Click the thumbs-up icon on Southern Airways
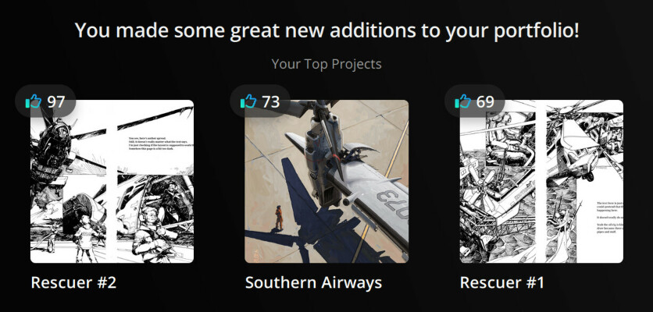This screenshot has width=653, height=312. click(x=248, y=101)
